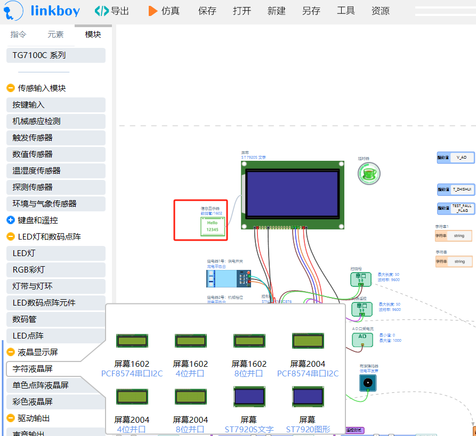Viewport: 476px width, 436px height.
Task: Open the 触发传感器 category
Action: pyautogui.click(x=56, y=138)
